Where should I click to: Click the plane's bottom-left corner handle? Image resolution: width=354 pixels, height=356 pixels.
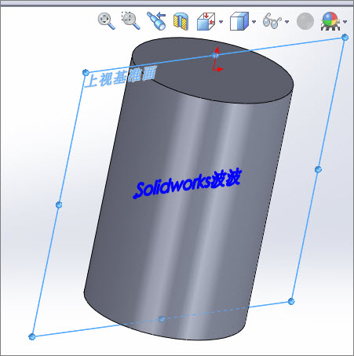[32, 336]
